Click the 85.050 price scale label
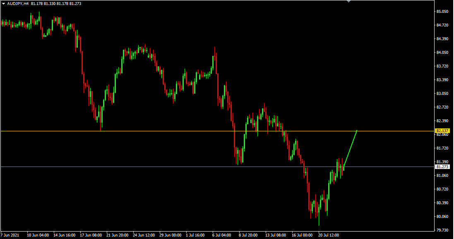This screenshot has height=239, width=454. [442, 12]
